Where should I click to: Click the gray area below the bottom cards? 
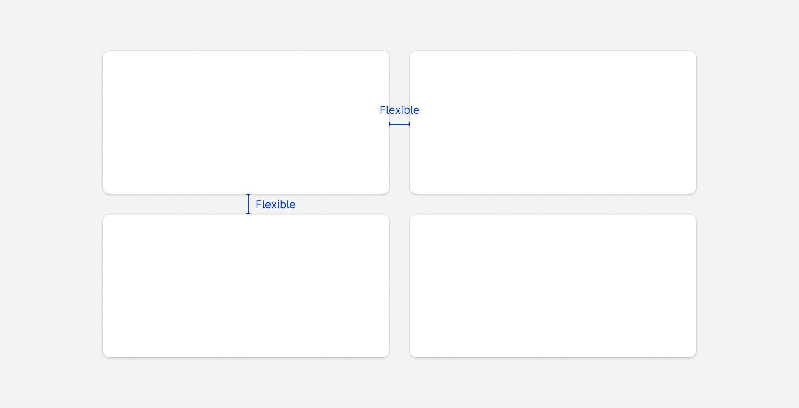[399, 383]
